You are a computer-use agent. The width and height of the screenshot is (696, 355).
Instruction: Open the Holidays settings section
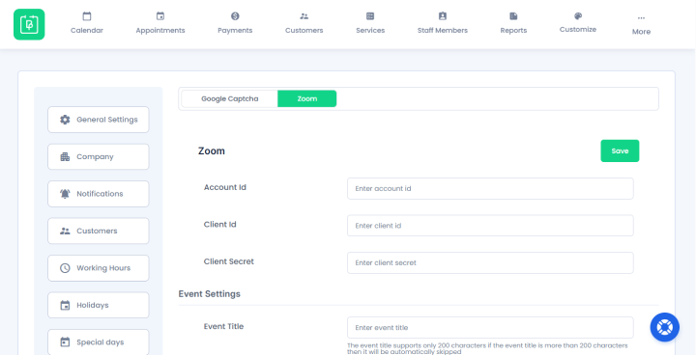tap(98, 306)
